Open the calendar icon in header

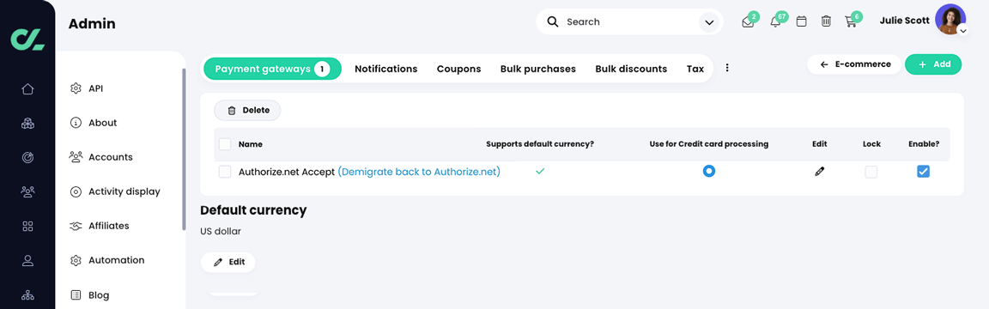[802, 21]
